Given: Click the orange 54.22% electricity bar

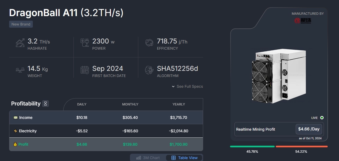Looking at the screenshot, I should click(302, 147).
